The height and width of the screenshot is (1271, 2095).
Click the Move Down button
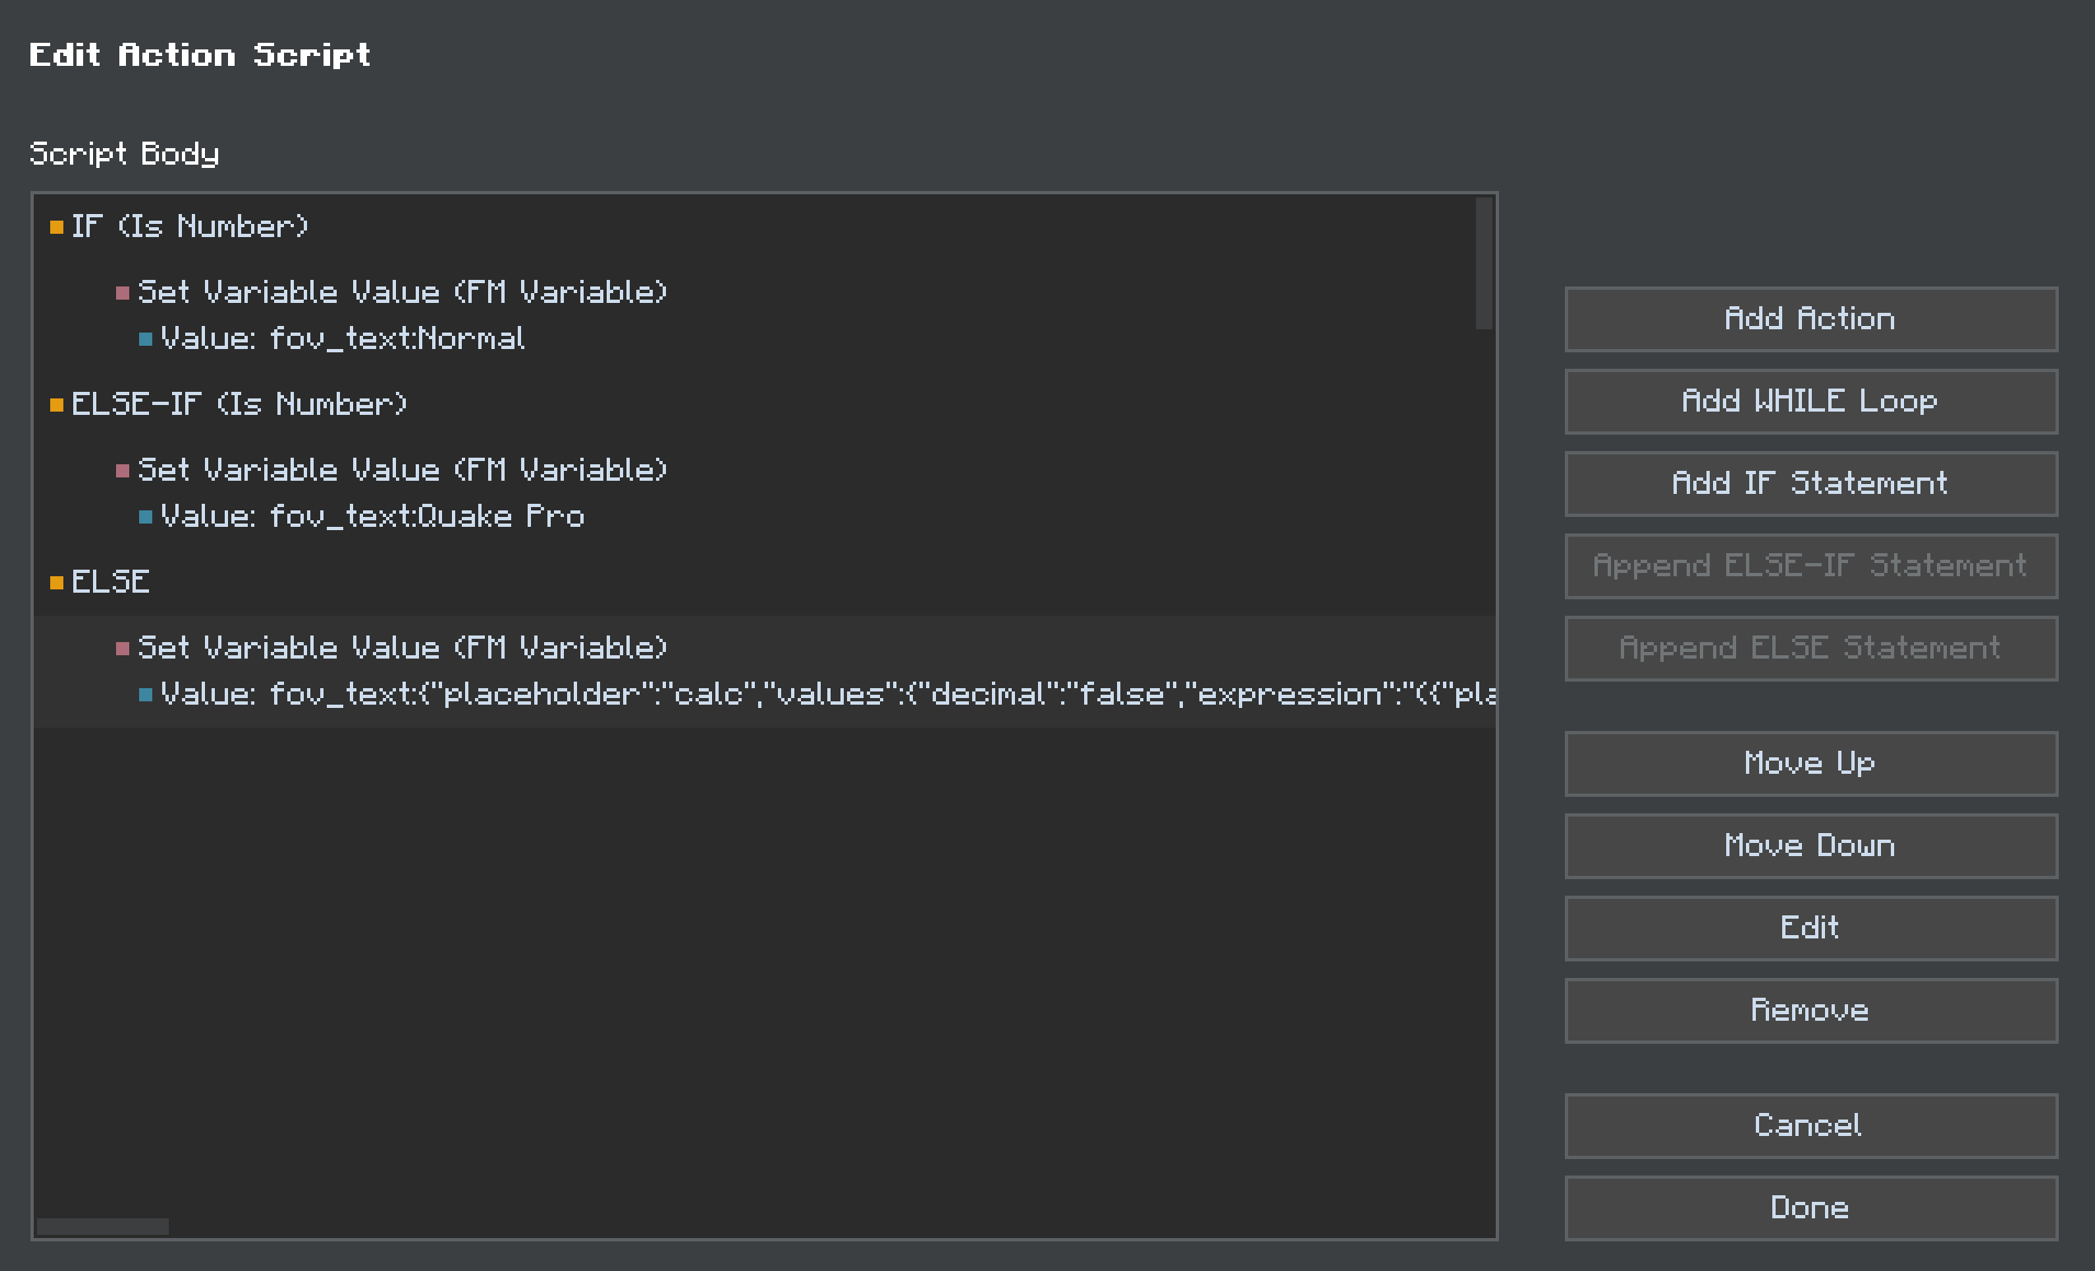(1810, 846)
